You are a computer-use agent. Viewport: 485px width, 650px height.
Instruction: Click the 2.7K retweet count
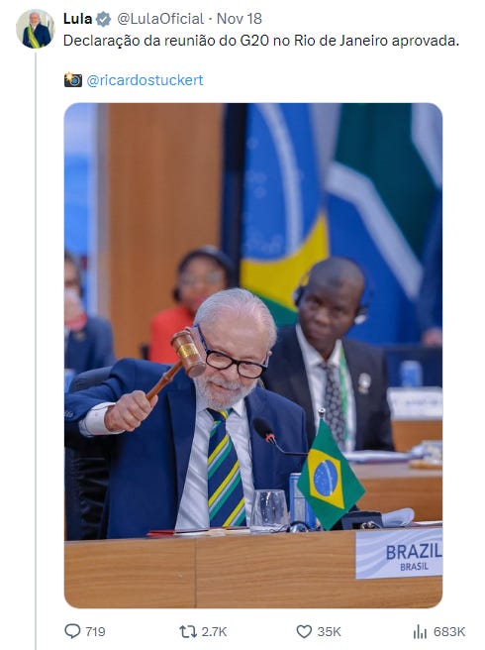[x=214, y=632]
